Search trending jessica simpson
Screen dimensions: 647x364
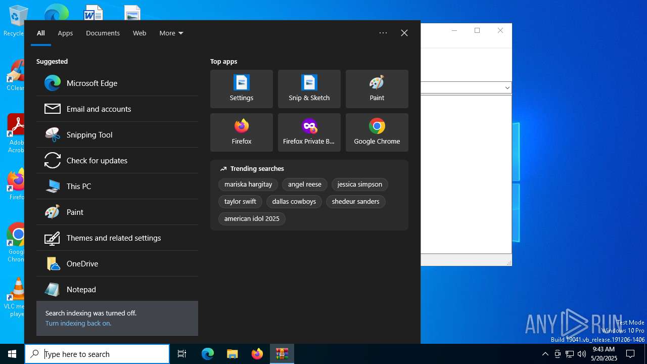point(360,185)
